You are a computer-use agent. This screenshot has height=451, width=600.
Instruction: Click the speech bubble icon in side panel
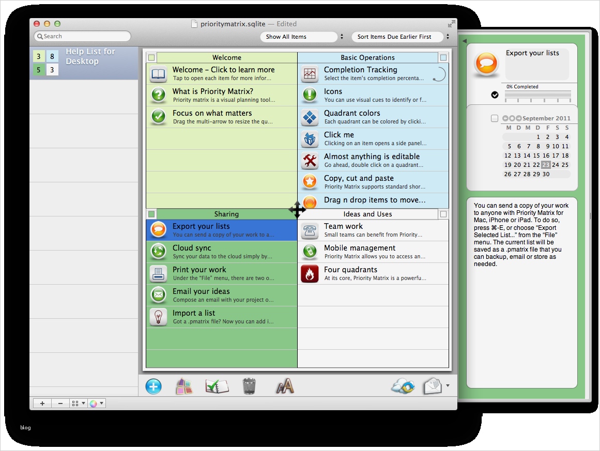[486, 63]
